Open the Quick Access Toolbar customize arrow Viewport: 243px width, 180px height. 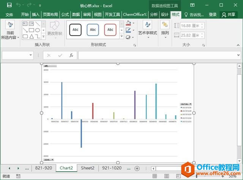click(40, 6)
